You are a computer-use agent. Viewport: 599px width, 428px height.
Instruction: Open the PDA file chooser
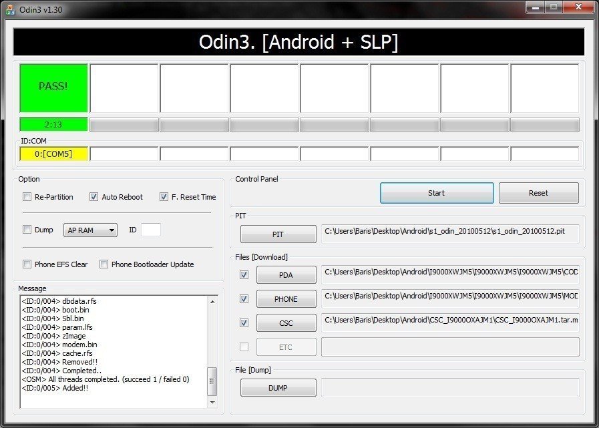tap(286, 274)
